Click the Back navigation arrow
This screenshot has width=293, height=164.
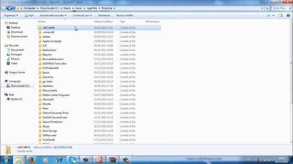[x=3, y=8]
